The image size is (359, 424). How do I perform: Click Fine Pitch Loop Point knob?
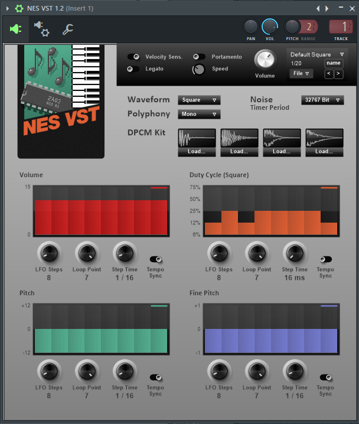257,371
